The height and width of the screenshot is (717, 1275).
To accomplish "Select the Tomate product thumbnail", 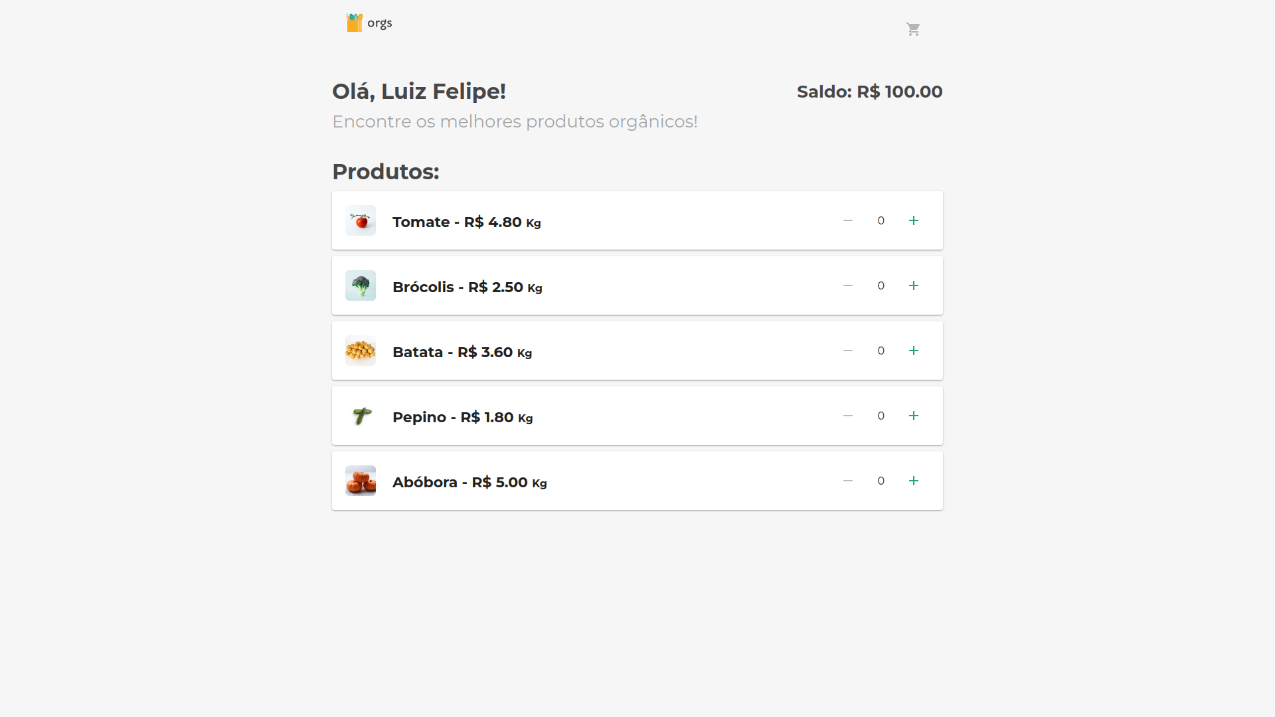I will [361, 220].
